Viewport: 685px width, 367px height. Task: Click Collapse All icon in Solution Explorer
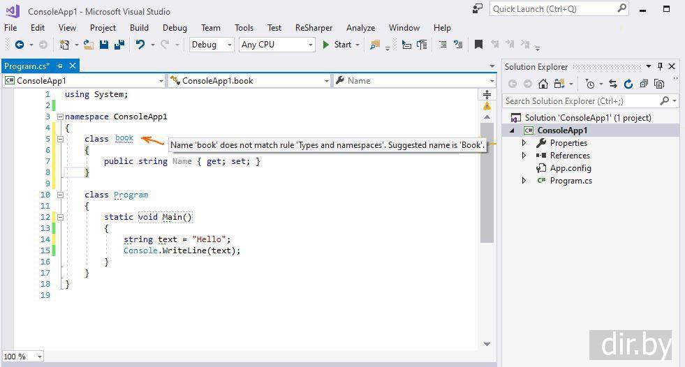643,84
